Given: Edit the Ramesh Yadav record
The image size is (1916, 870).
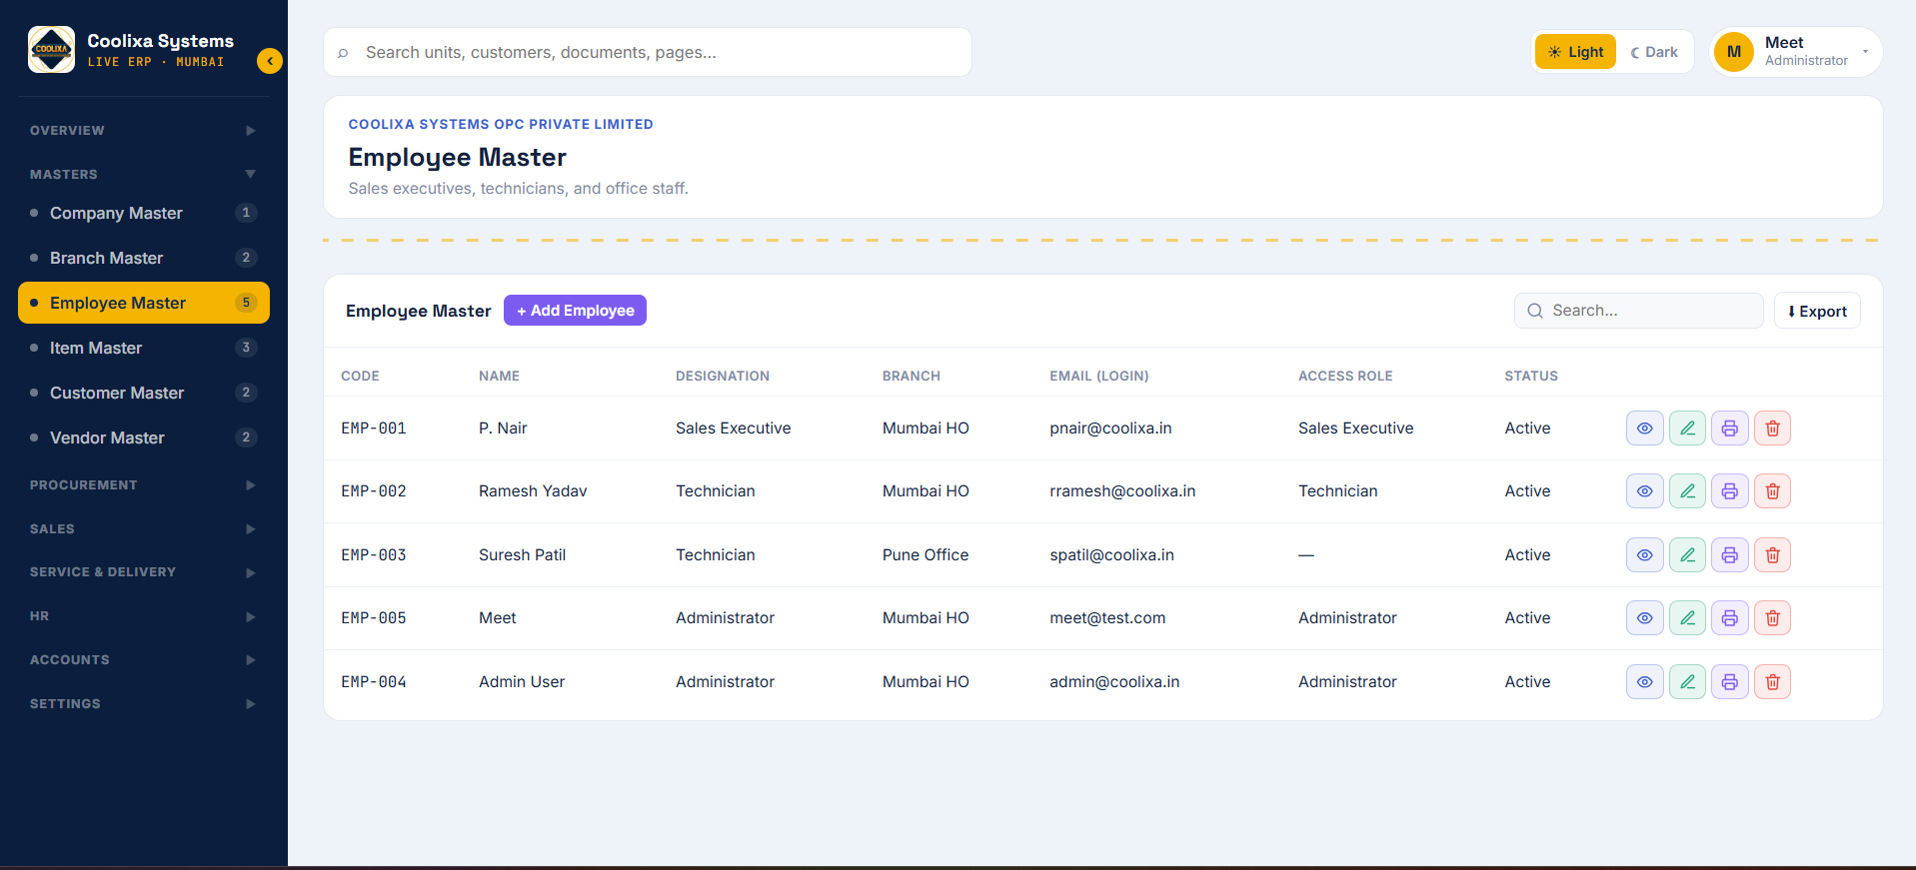Looking at the screenshot, I should click(x=1687, y=491).
